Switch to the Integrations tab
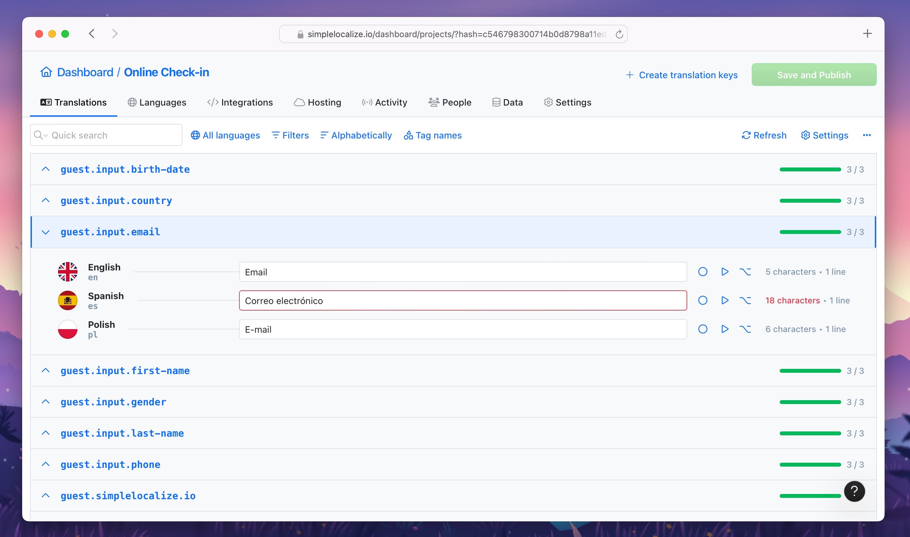 (240, 102)
